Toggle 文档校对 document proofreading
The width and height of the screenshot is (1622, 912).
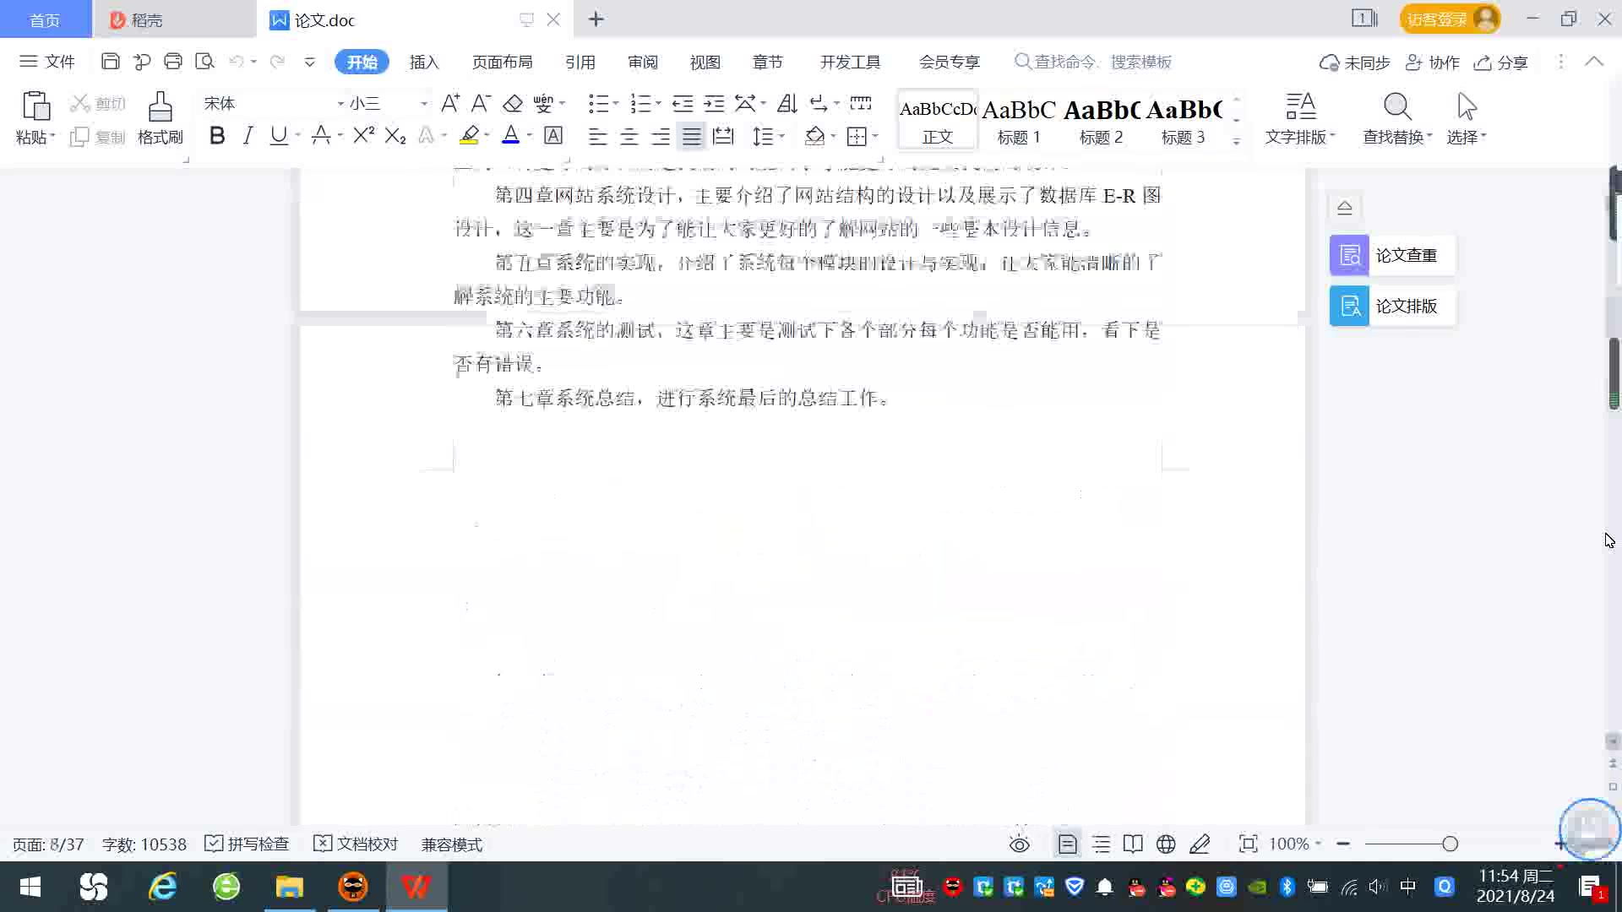point(356,844)
